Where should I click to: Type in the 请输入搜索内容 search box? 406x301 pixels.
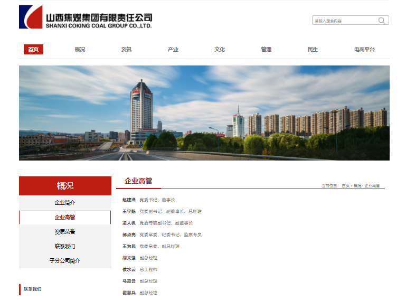pos(343,21)
